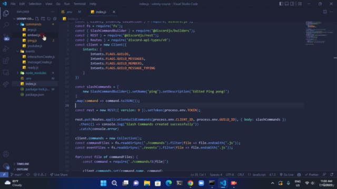Switch to the .env editor tab
This screenshot has height=189, width=337.
72,12
